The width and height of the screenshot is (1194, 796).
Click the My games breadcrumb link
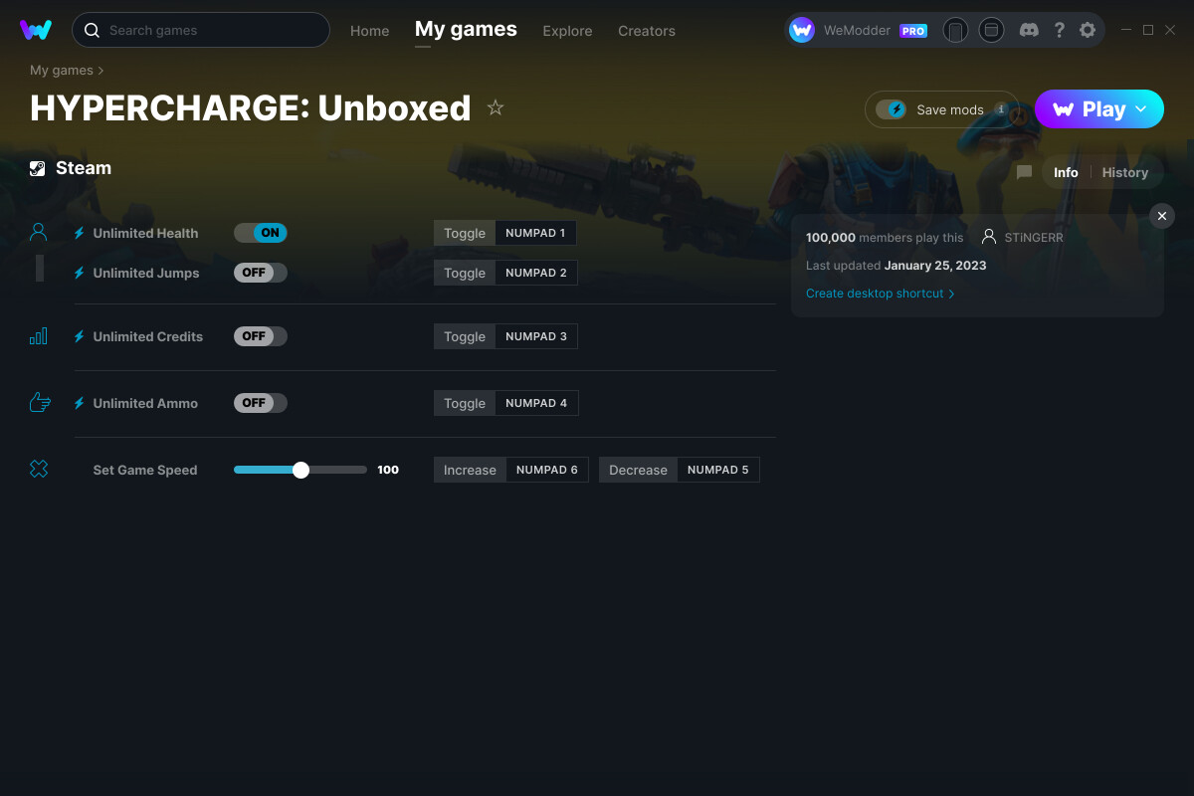(62, 71)
